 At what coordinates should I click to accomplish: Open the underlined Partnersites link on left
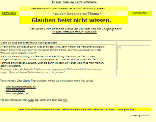pos(9,13)
